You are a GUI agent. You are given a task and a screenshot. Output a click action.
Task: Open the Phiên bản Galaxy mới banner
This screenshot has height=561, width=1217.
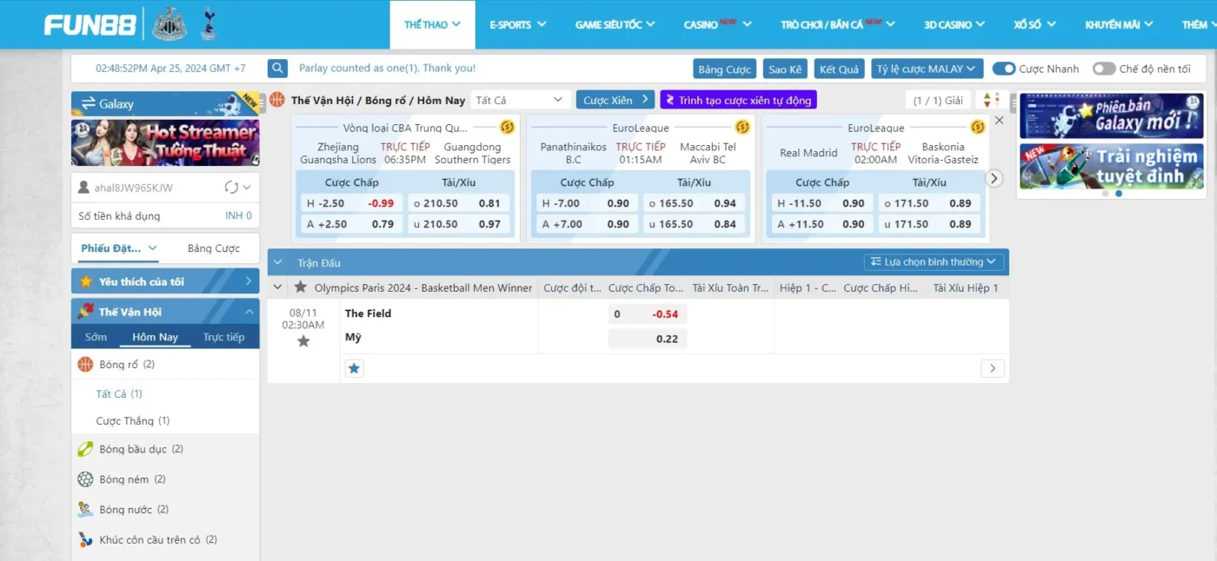1111,116
